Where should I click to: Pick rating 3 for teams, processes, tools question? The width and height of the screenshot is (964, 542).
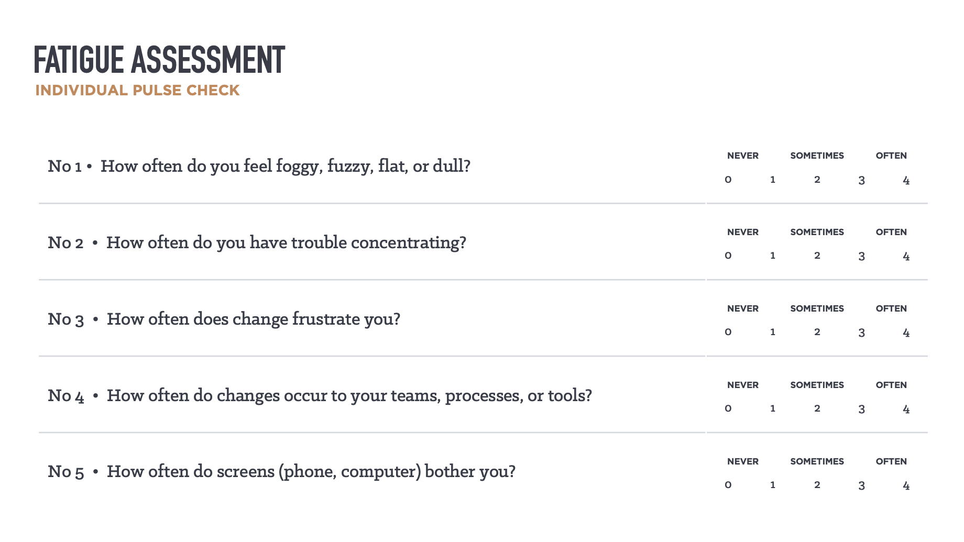861,409
